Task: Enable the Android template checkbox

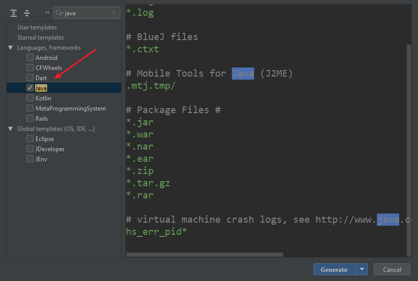Action: 30,58
